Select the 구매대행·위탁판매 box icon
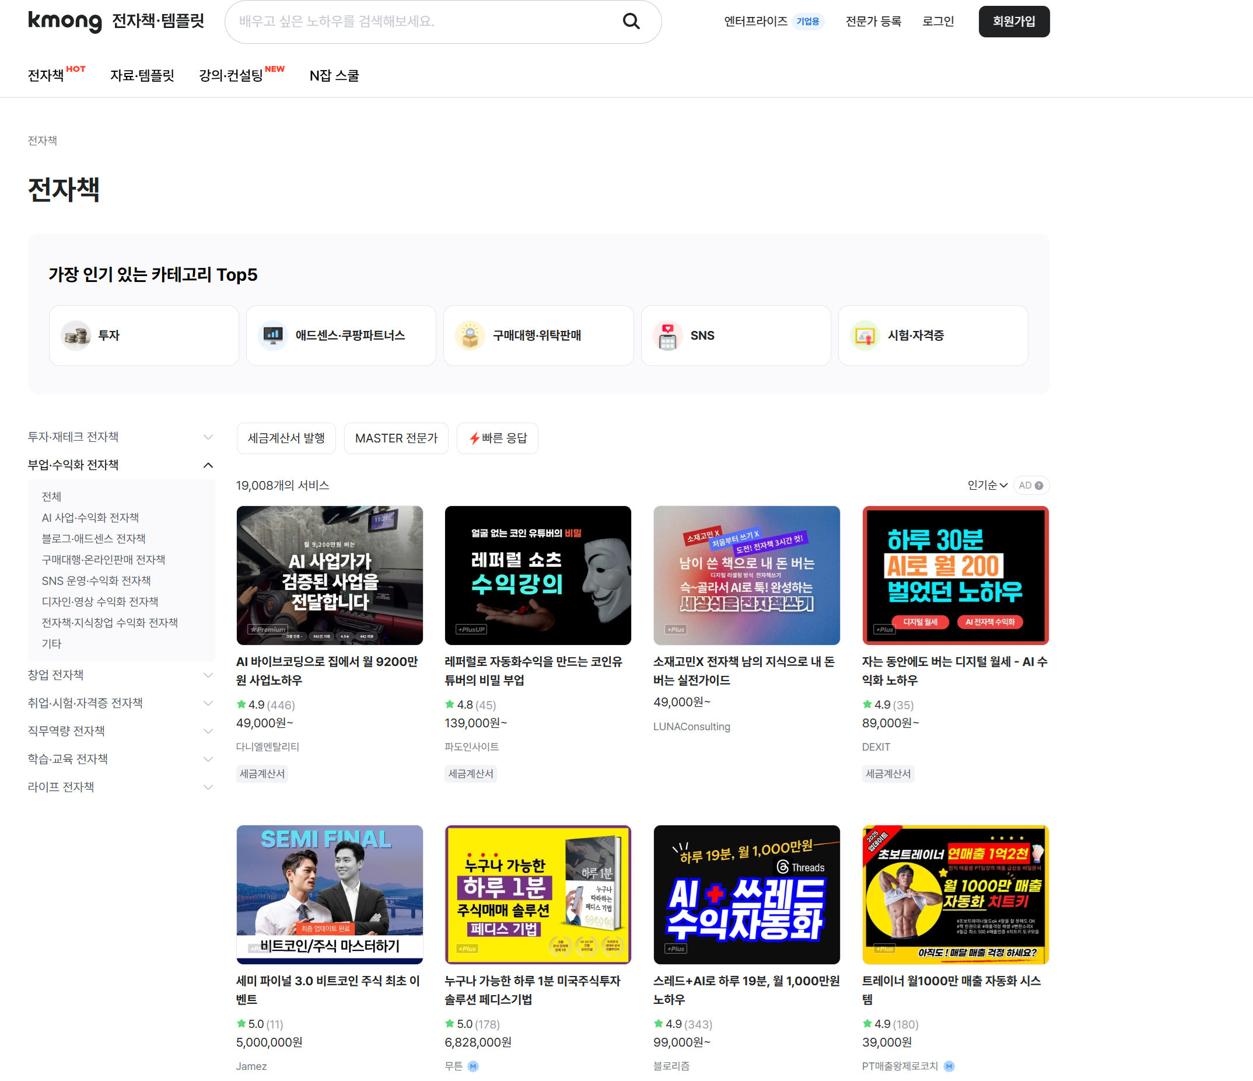 (471, 335)
